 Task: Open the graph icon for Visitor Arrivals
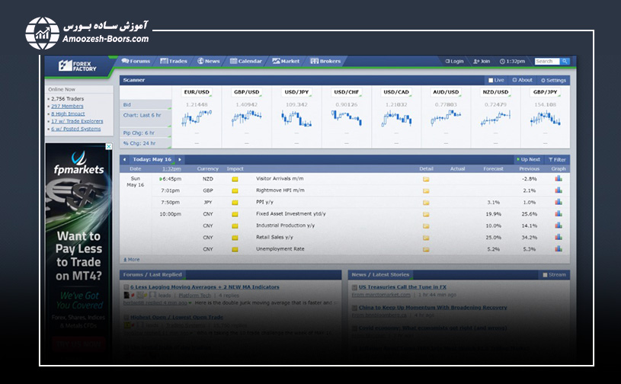pos(558,179)
